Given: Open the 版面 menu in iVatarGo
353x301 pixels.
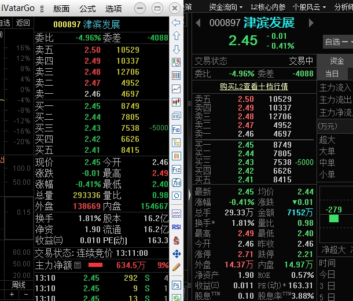Looking at the screenshot, I should click(x=61, y=9).
